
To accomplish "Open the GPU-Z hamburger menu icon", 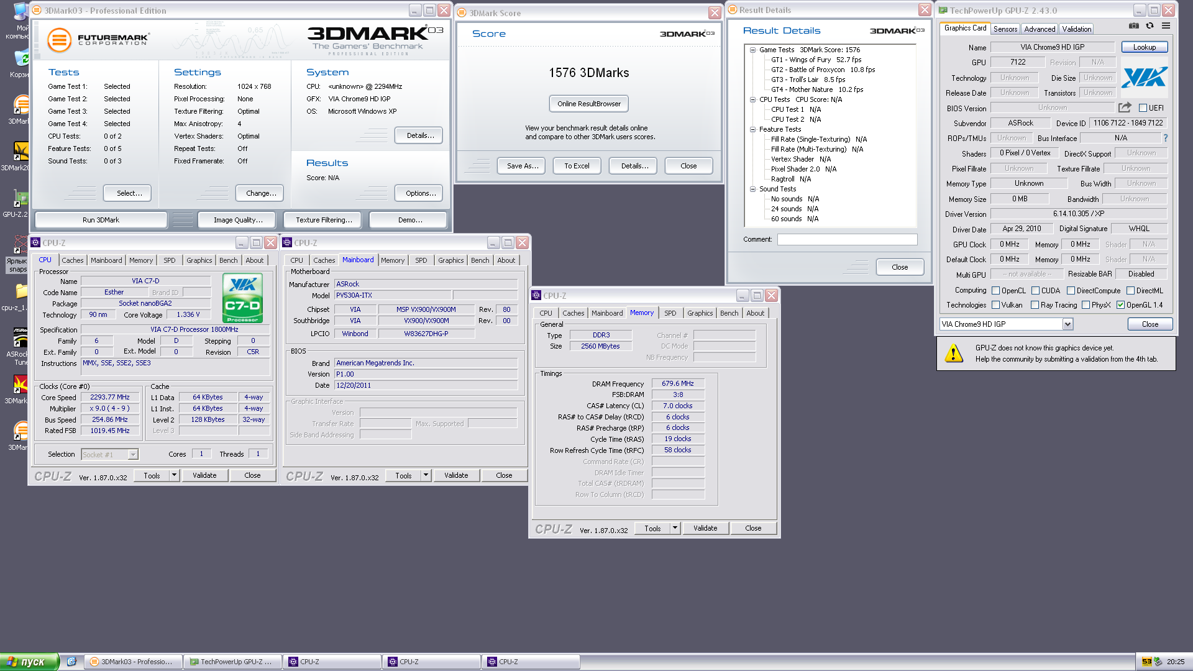I will tap(1166, 26).
